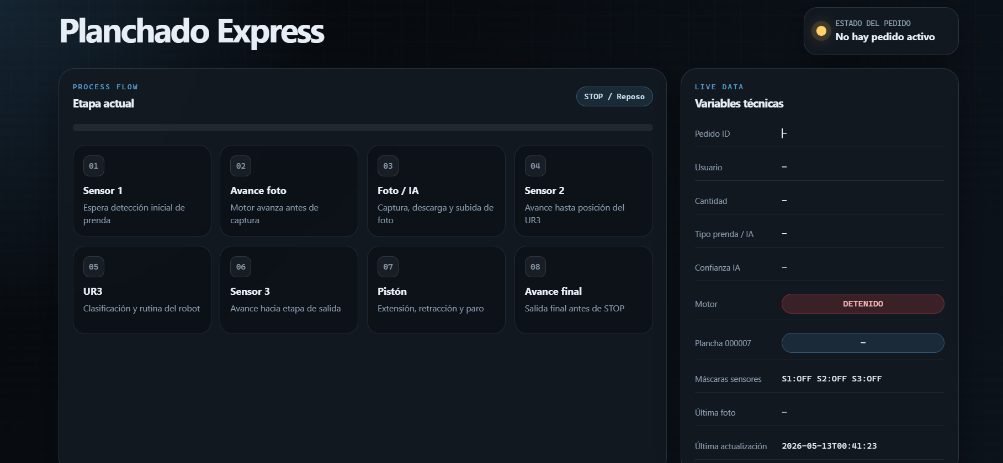Open the Foto / IA stage card
The width and height of the screenshot is (1003, 463).
[x=436, y=191]
